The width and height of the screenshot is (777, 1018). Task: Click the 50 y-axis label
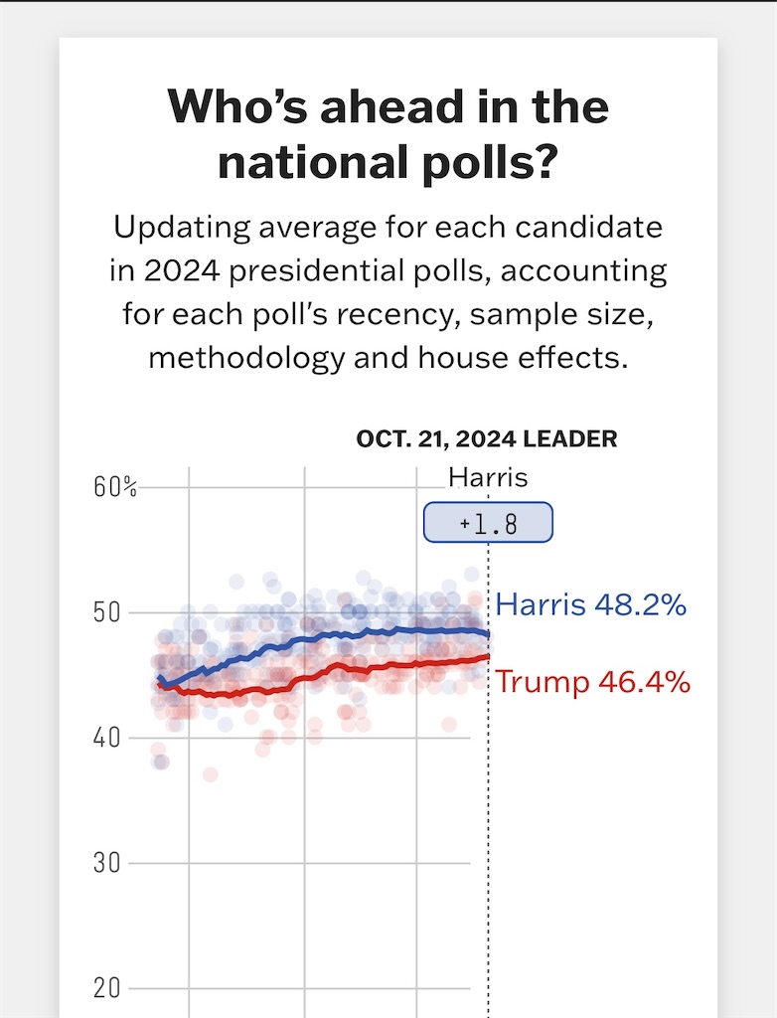click(106, 612)
